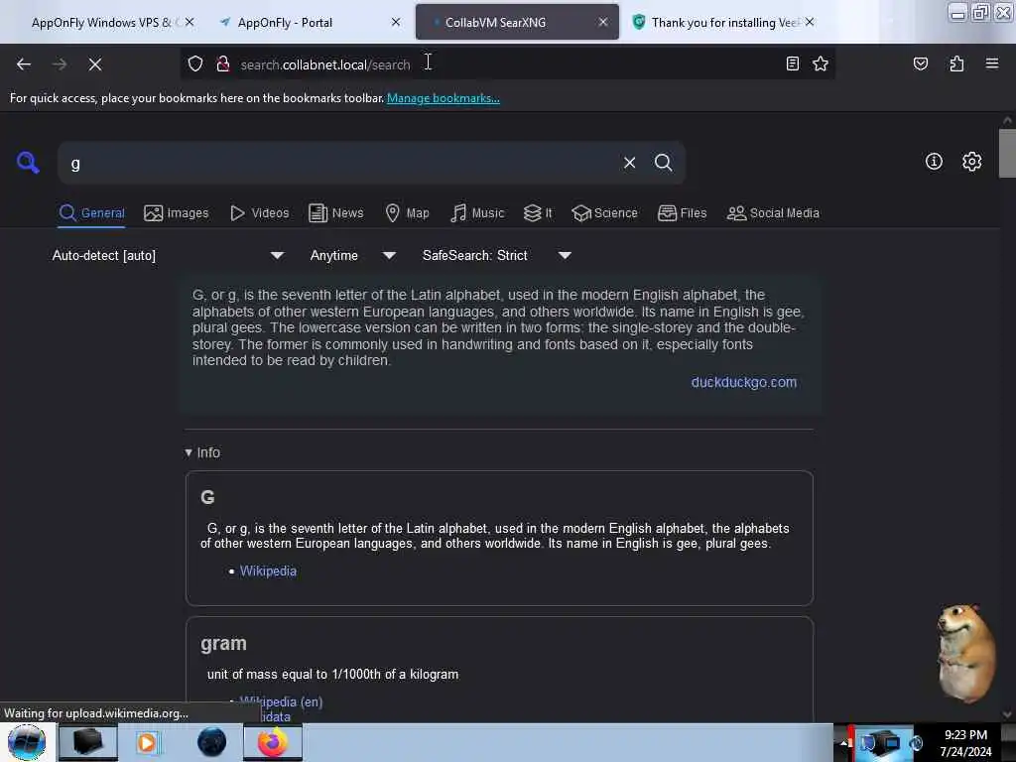The width and height of the screenshot is (1016, 762).
Task: Close the Thank you for installing tab
Action: point(810,22)
